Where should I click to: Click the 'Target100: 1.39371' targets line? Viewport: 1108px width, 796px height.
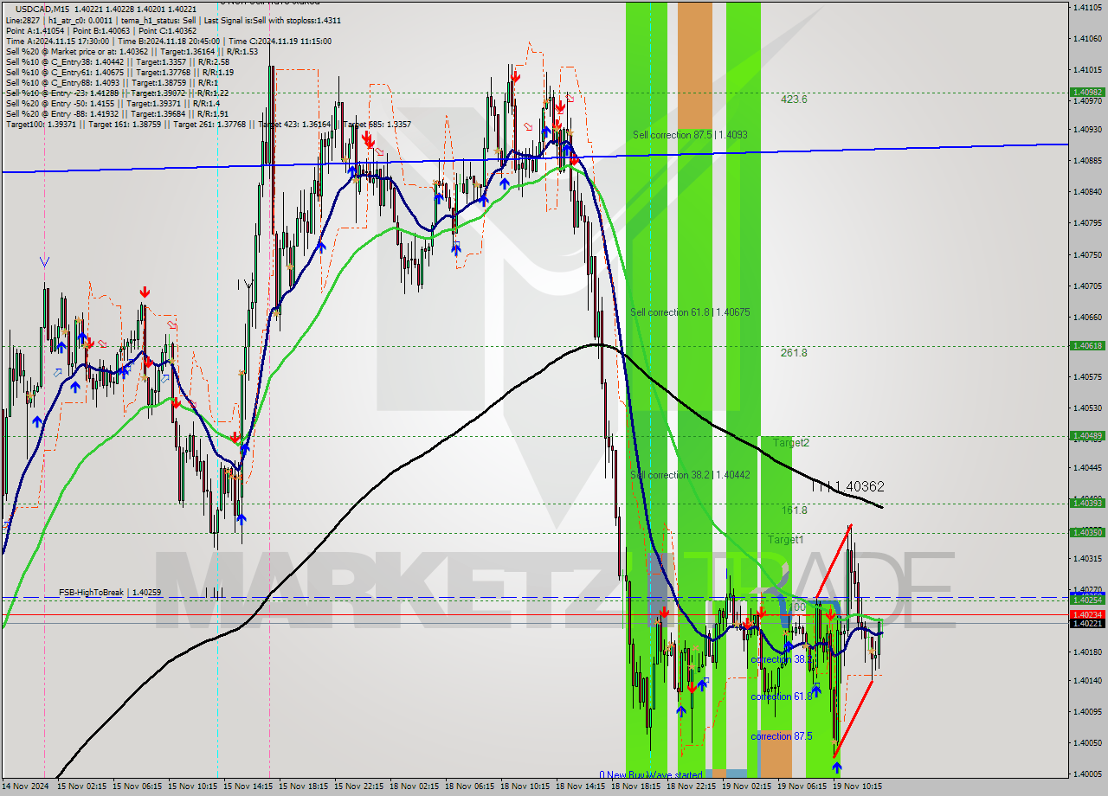pos(208,125)
